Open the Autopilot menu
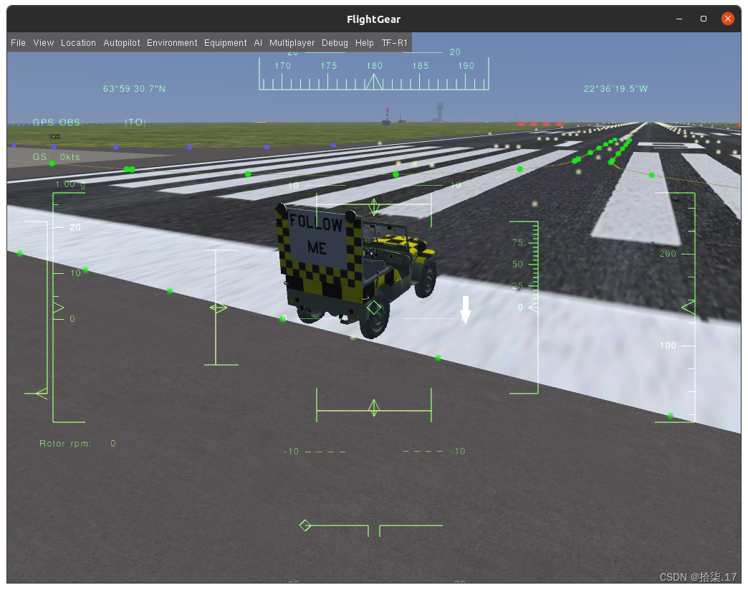The width and height of the screenshot is (748, 590). coord(121,42)
